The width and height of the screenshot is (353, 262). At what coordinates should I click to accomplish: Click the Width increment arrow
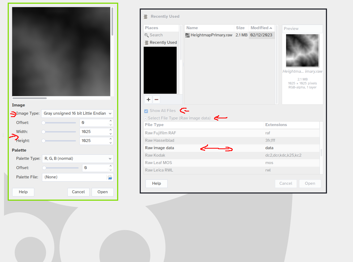point(110,130)
